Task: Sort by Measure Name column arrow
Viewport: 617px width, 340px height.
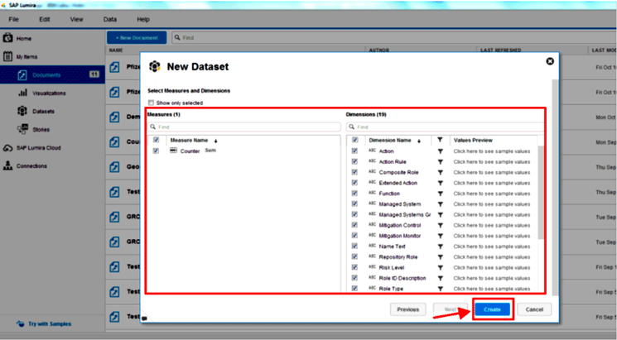Action: (215, 141)
